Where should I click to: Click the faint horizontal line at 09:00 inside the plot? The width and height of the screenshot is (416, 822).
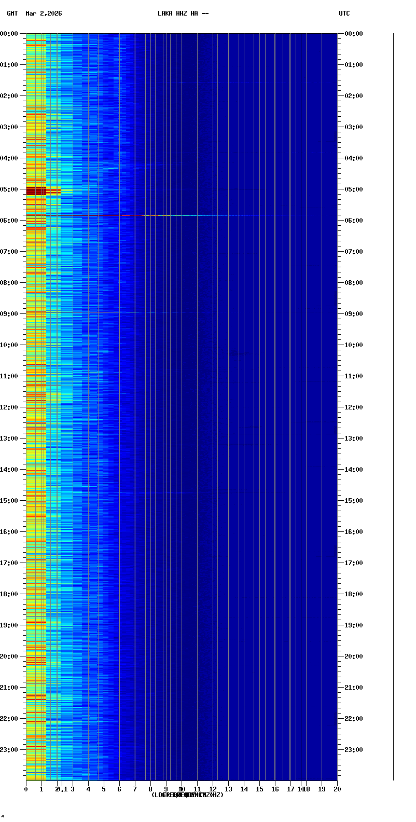pyautogui.click(x=130, y=312)
